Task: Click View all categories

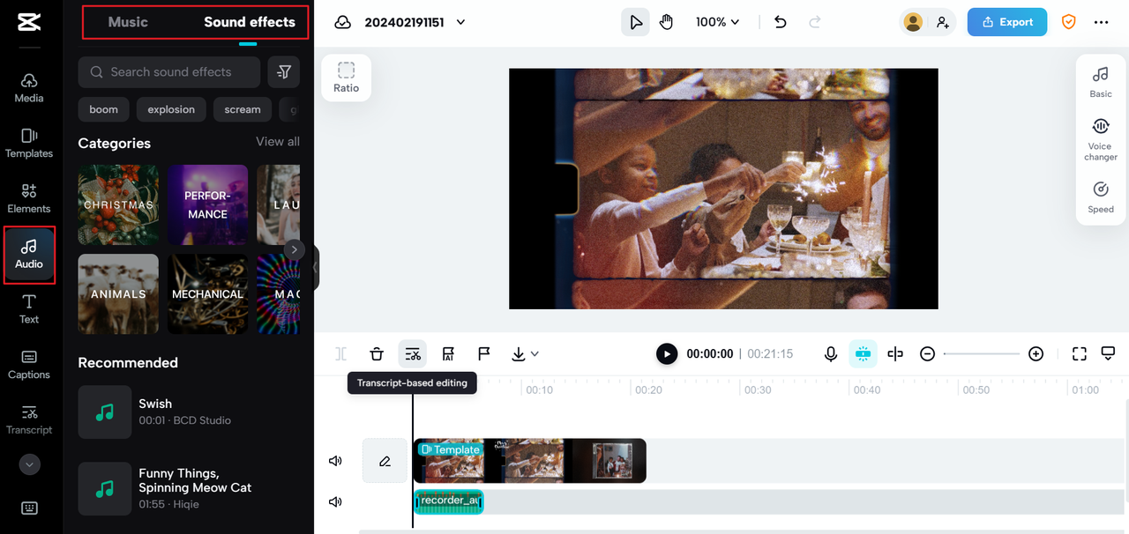Action: (278, 142)
